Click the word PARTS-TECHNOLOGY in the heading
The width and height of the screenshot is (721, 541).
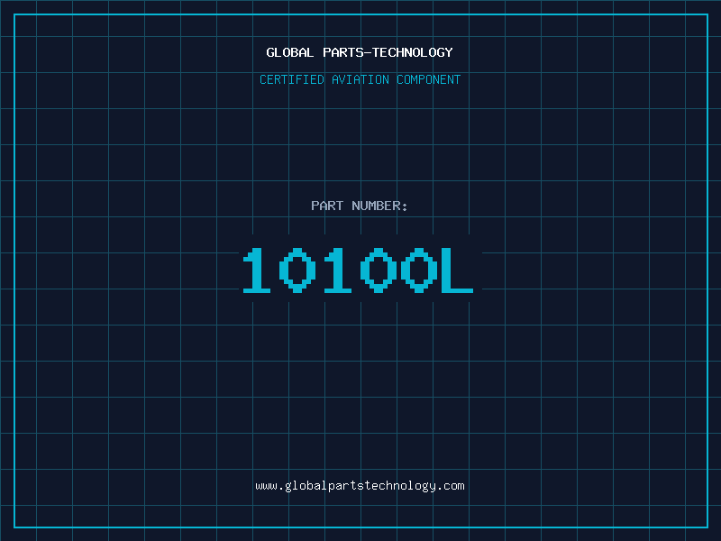coord(388,52)
